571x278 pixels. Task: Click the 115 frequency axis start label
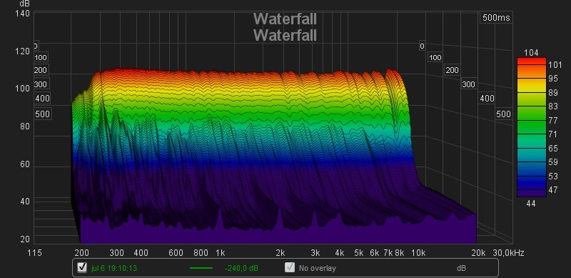pyautogui.click(x=34, y=253)
